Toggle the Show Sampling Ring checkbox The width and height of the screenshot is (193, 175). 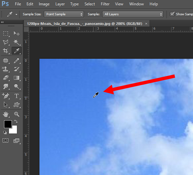172,14
